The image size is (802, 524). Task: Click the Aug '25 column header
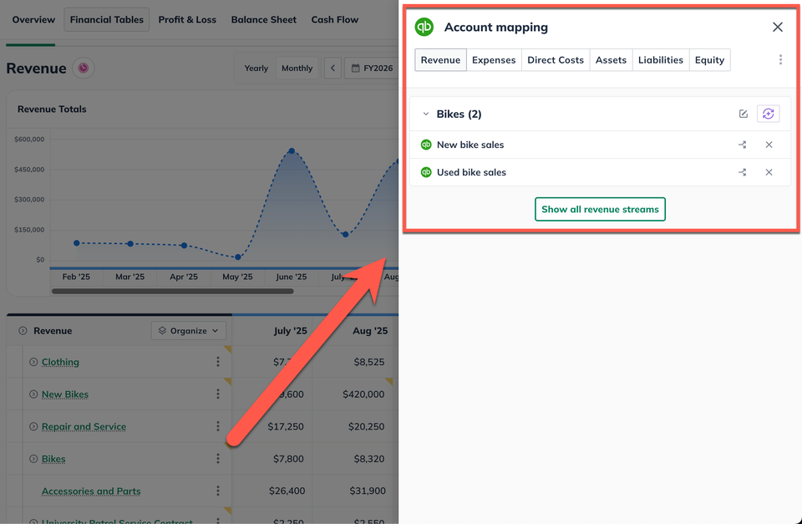point(370,331)
